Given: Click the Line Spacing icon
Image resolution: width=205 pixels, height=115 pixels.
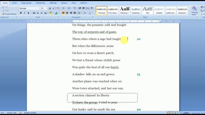Looking at the screenshot, I should [x=79, y=13].
